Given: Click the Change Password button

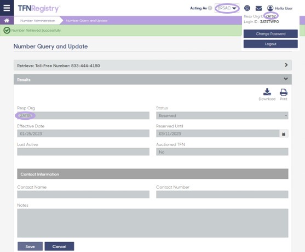Looking at the screenshot, I should 271,34.
